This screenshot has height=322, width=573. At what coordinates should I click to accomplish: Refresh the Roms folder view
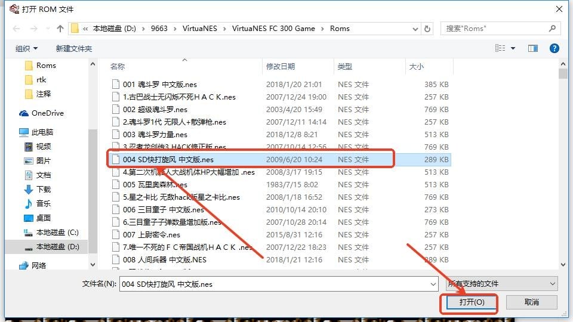click(427, 29)
